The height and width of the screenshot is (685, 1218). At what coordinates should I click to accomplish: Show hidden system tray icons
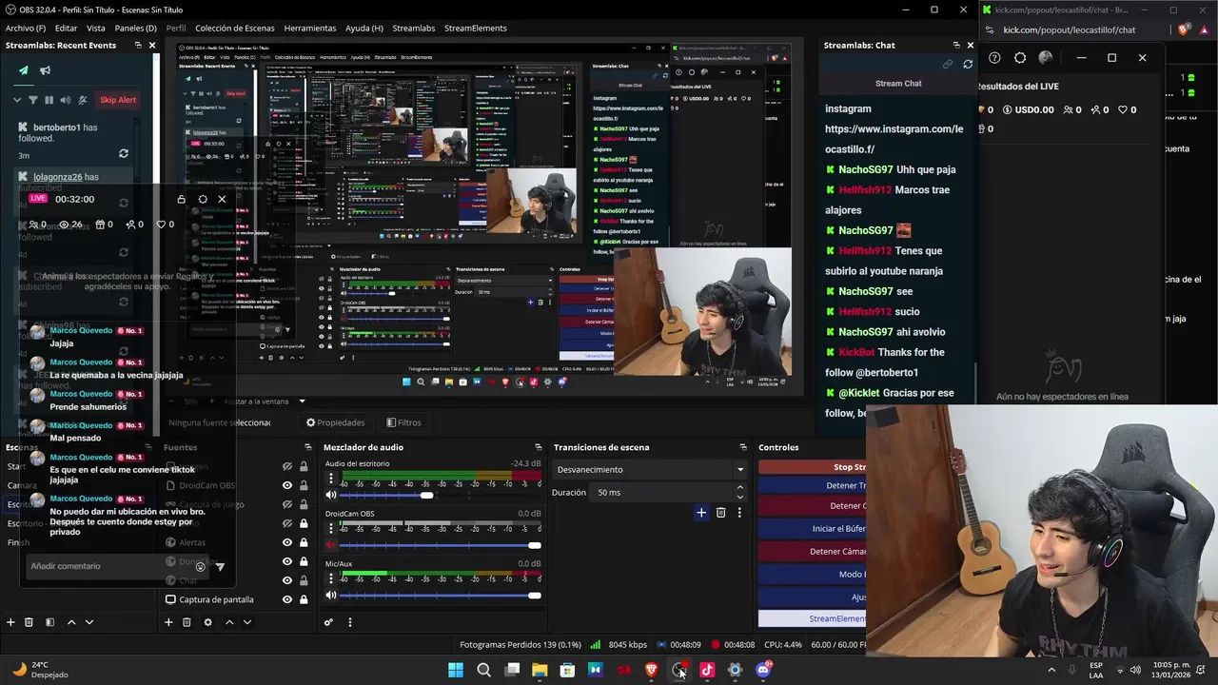[x=1051, y=670]
